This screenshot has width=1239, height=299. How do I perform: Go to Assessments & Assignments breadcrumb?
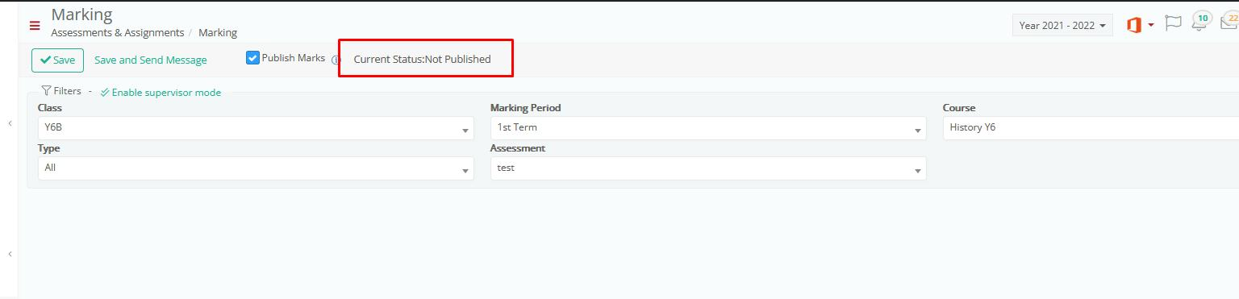118,33
